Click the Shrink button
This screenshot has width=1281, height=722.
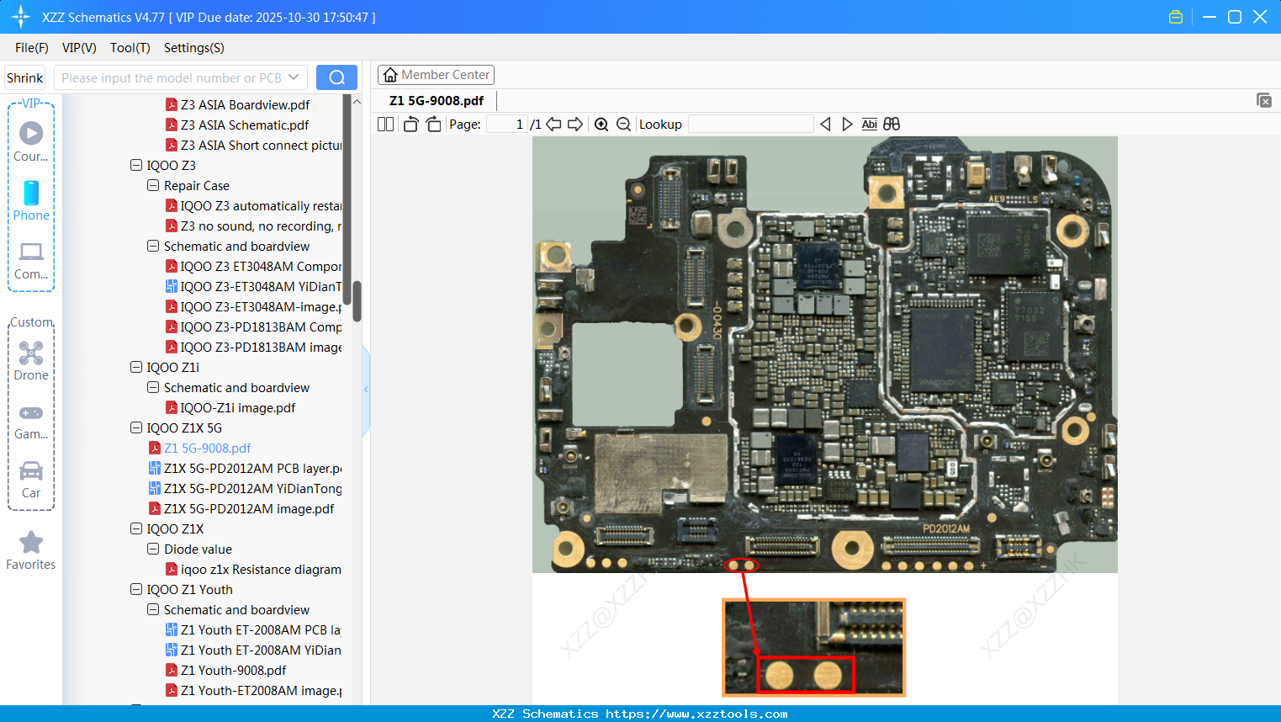[x=25, y=77]
